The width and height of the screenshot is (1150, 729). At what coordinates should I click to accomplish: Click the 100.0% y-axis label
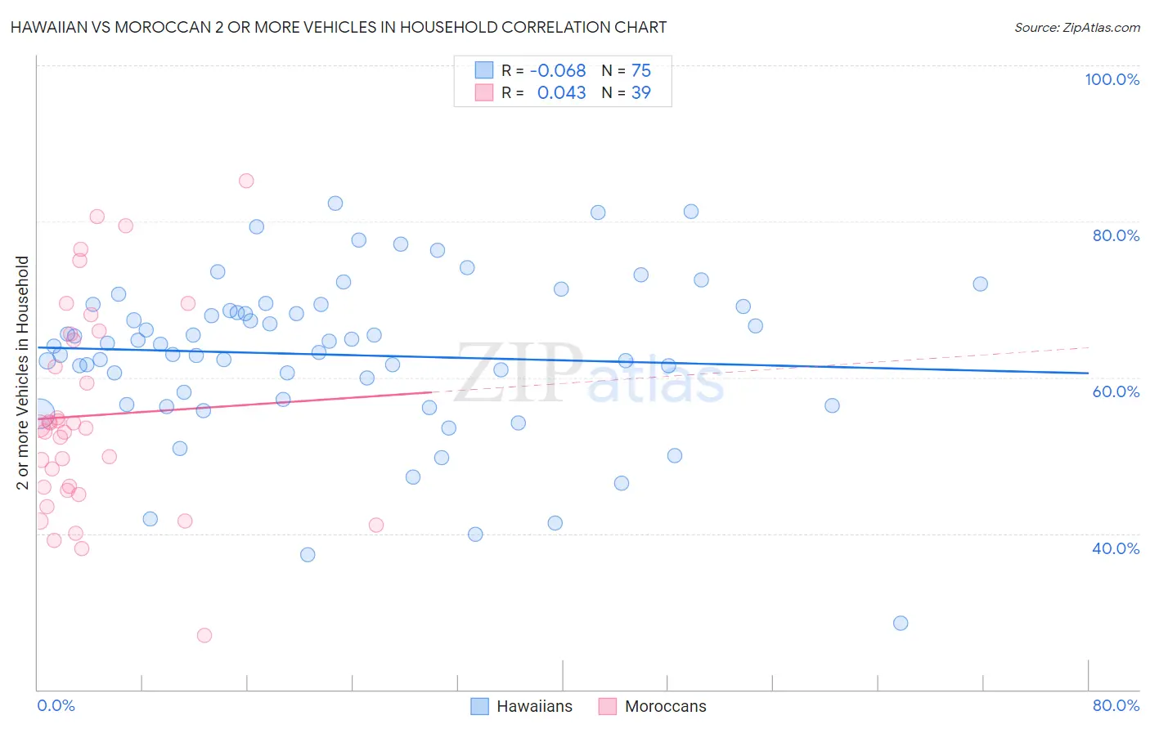click(x=1112, y=79)
